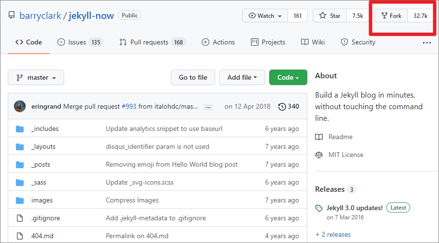Click the .gitignore file icon
The image size is (439, 243).
(x=20, y=218)
